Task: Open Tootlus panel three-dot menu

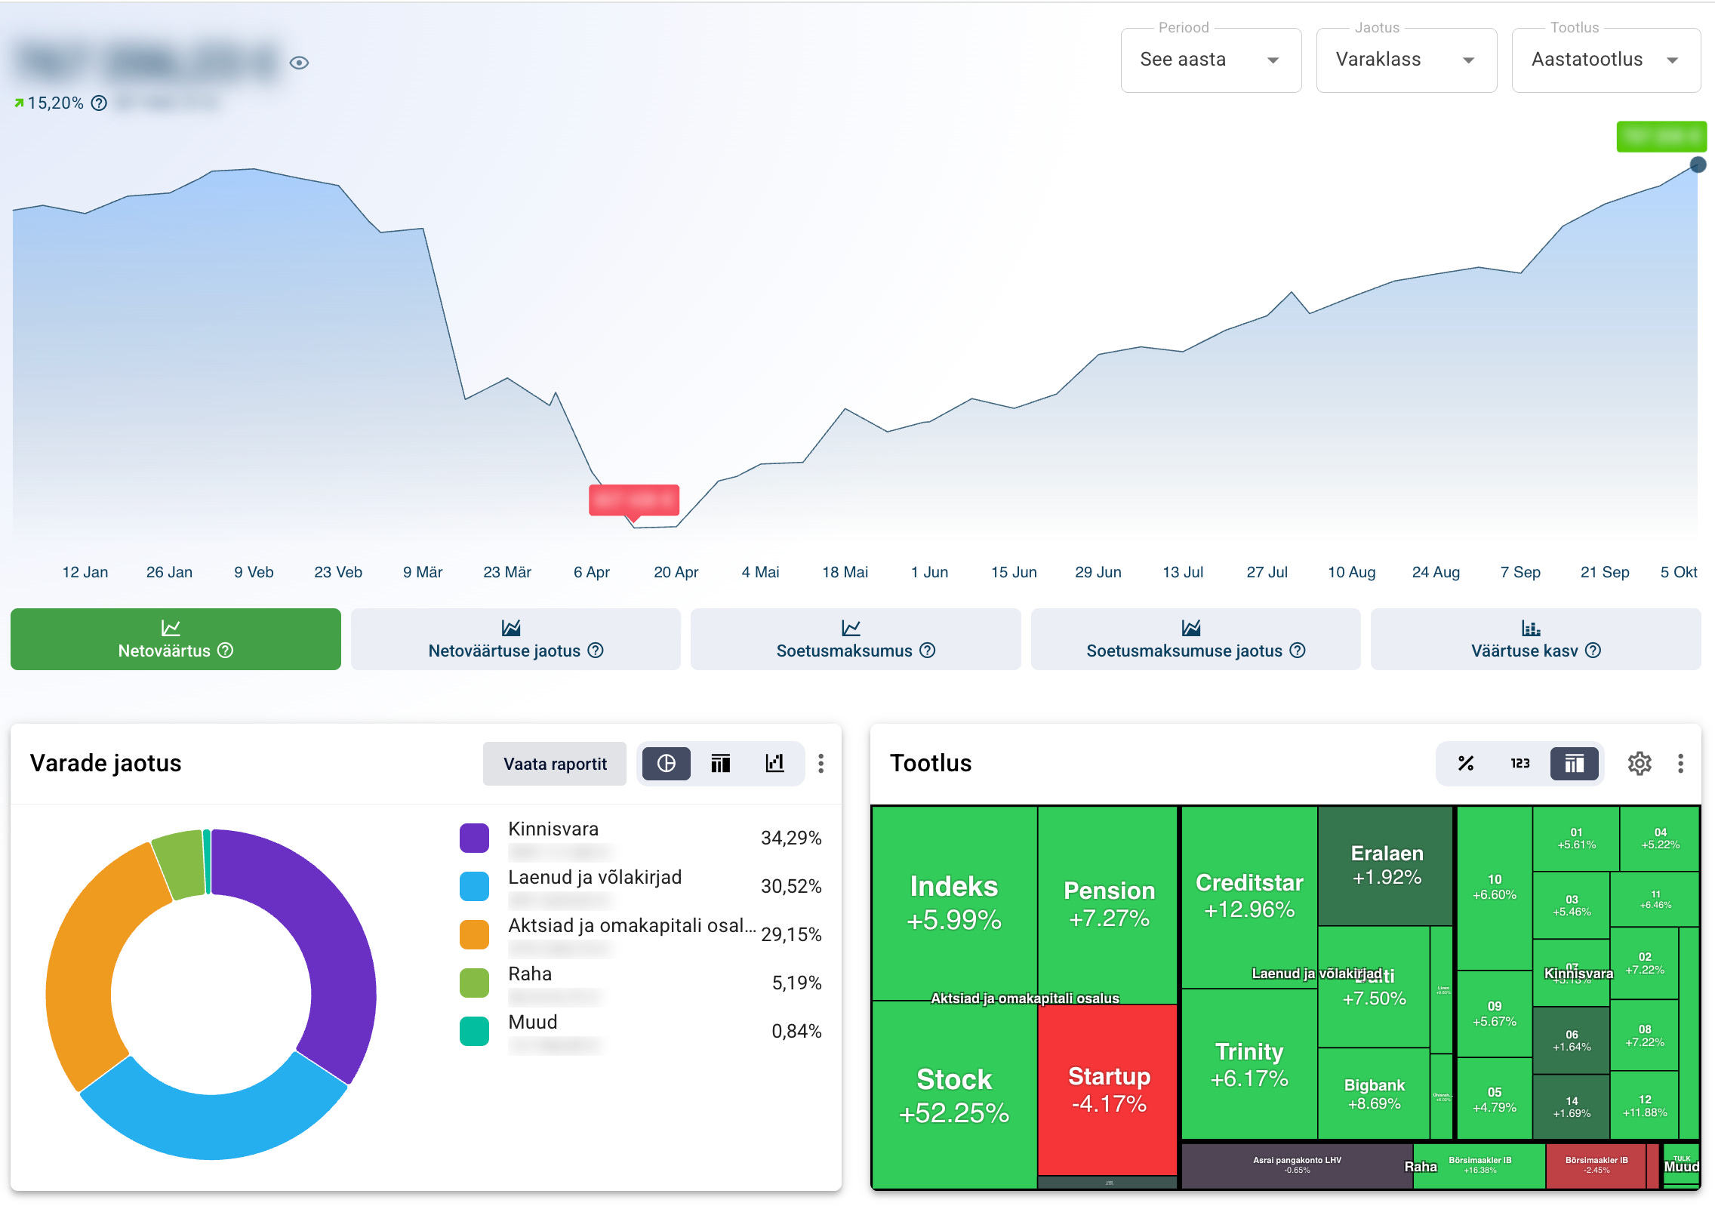Action: pyautogui.click(x=1680, y=764)
